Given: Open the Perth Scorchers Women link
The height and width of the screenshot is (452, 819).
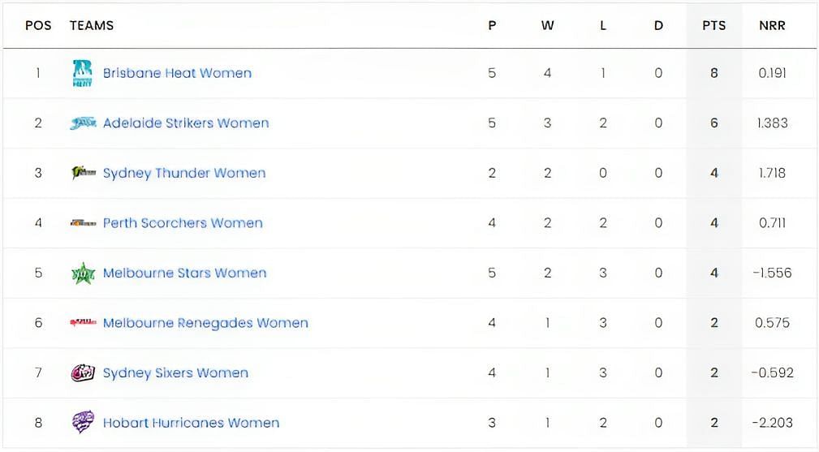Looking at the screenshot, I should (183, 223).
